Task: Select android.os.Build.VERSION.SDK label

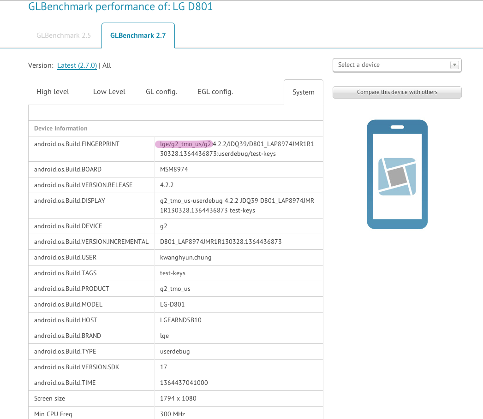Action: click(x=77, y=367)
